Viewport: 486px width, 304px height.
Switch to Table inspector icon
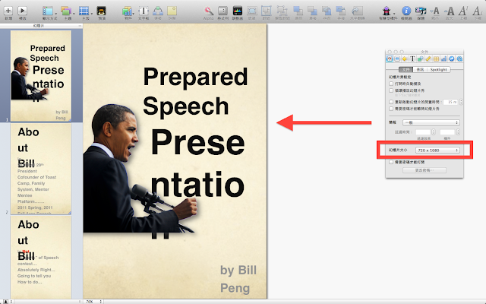coord(436,59)
